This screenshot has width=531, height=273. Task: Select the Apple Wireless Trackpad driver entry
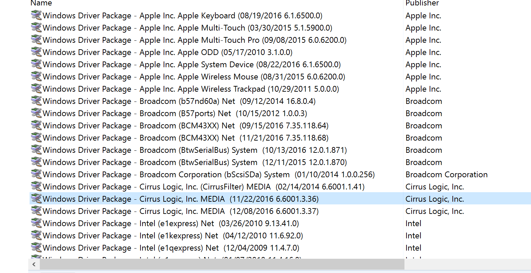(x=190, y=89)
